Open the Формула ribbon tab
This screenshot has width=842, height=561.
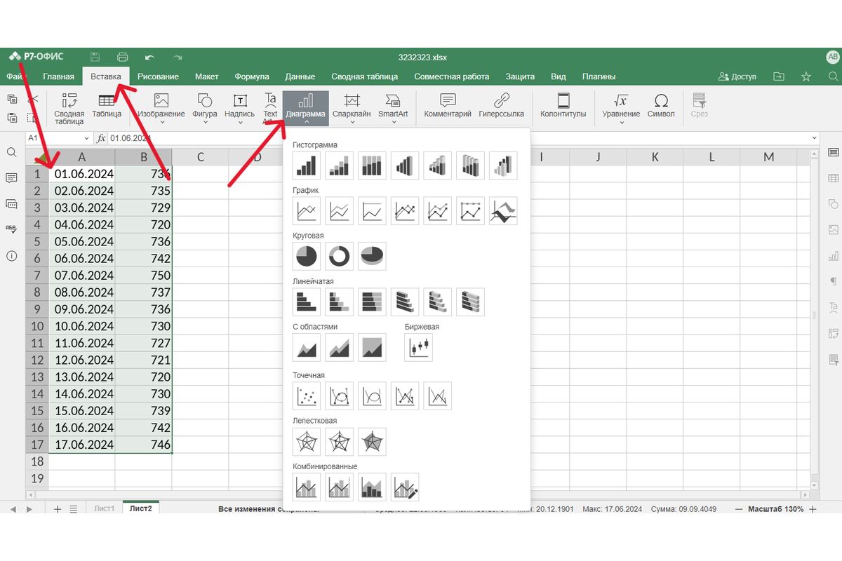click(252, 76)
